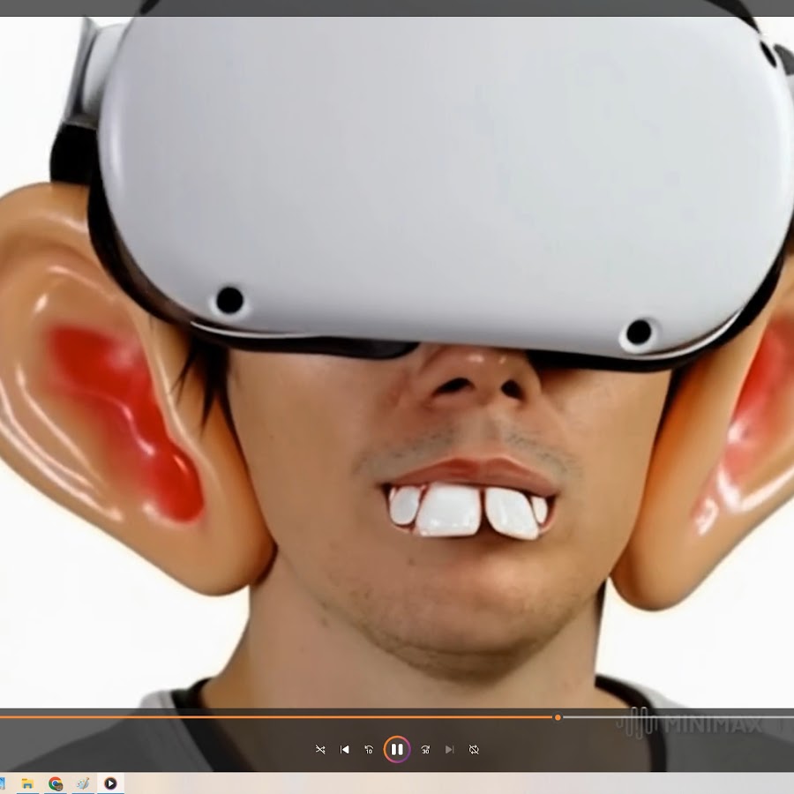Image resolution: width=794 pixels, height=794 pixels.
Task: Open Paint app from taskbar
Action: coord(83,784)
